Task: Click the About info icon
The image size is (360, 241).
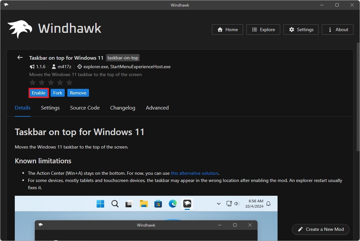Action: pyautogui.click(x=329, y=30)
